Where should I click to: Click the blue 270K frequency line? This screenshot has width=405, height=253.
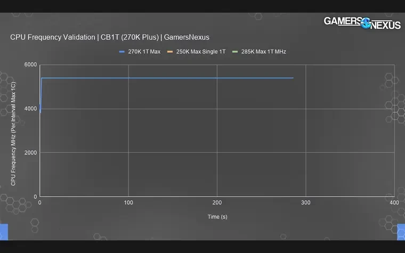pyautogui.click(x=167, y=78)
